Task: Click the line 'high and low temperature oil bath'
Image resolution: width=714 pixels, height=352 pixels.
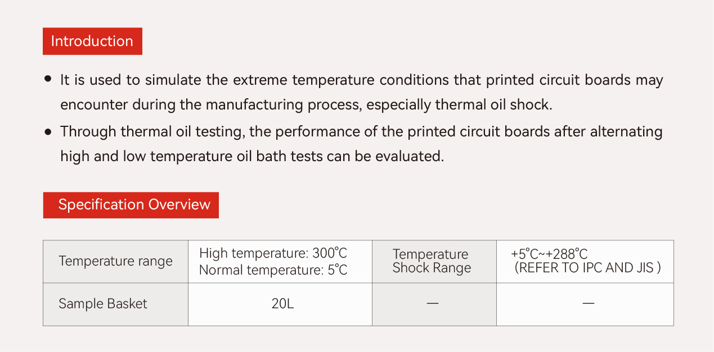Action: pyautogui.click(x=252, y=156)
